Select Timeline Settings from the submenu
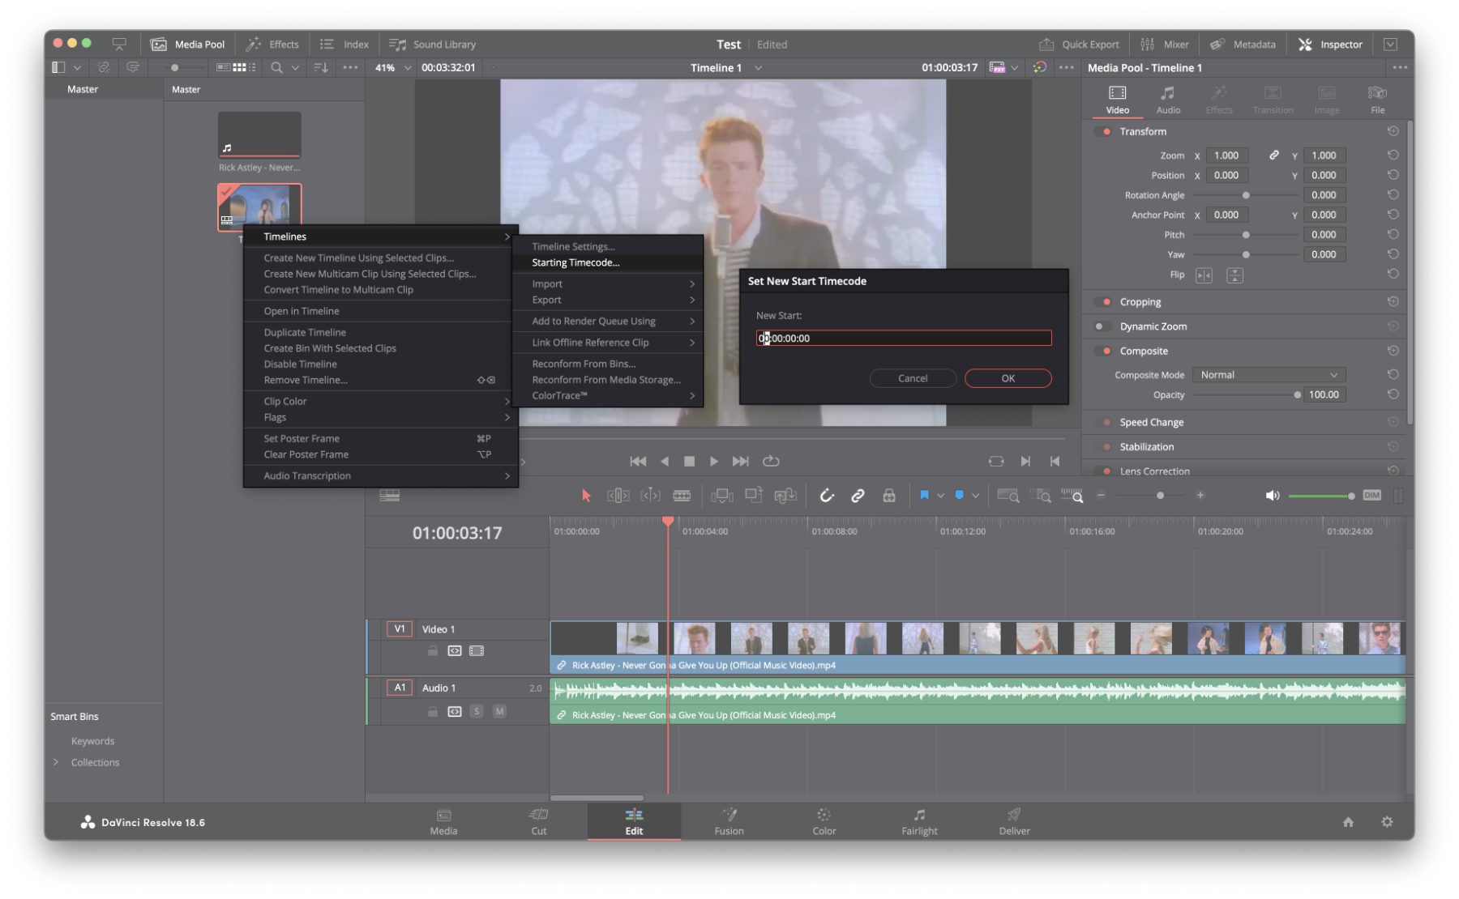Screen dimensions: 1459x899 tap(573, 246)
